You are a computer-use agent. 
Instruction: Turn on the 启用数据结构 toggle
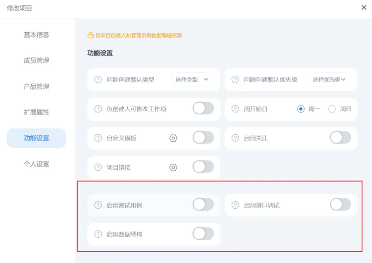coord(203,234)
